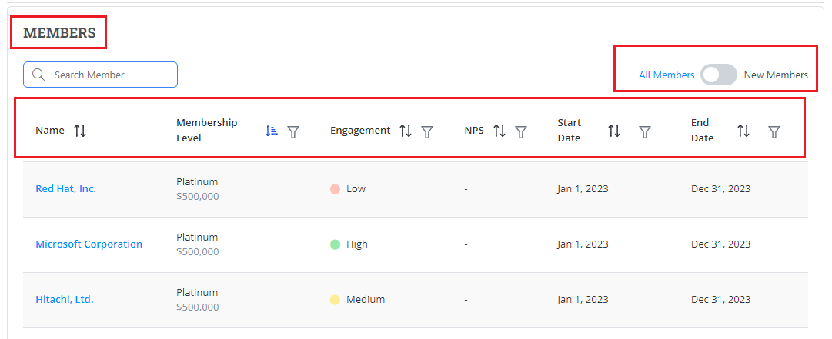
Task: Open the Membership Level filter
Action: point(293,132)
